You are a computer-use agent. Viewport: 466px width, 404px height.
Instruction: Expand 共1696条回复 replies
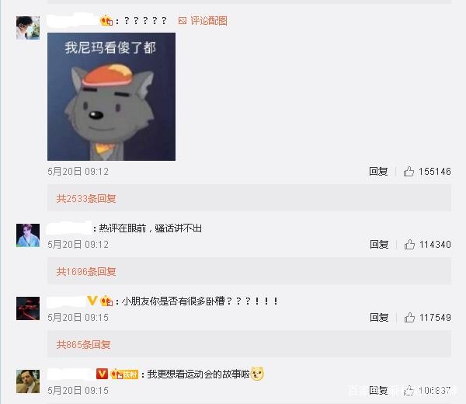point(86,271)
